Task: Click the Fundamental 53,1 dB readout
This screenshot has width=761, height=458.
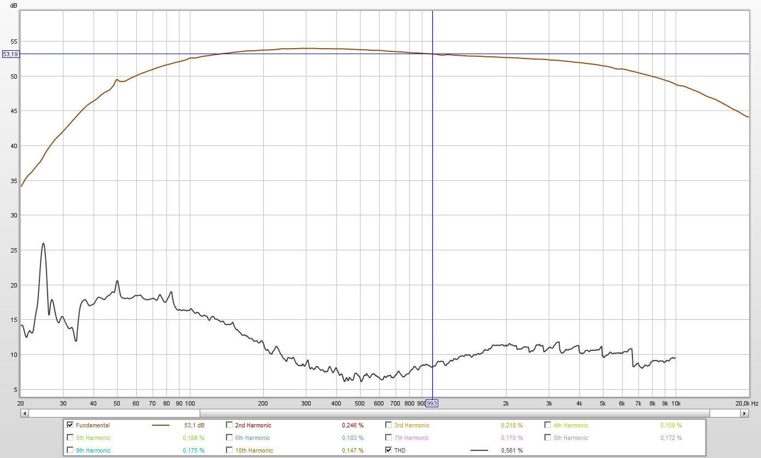Action: (195, 425)
